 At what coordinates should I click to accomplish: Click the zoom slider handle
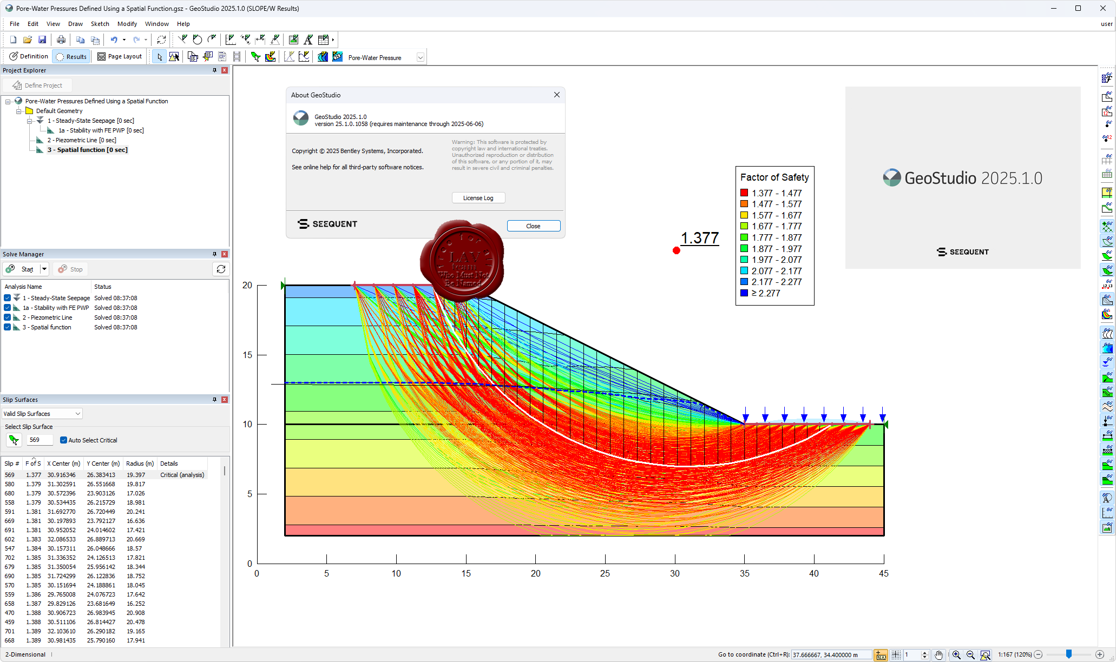pos(1069,654)
